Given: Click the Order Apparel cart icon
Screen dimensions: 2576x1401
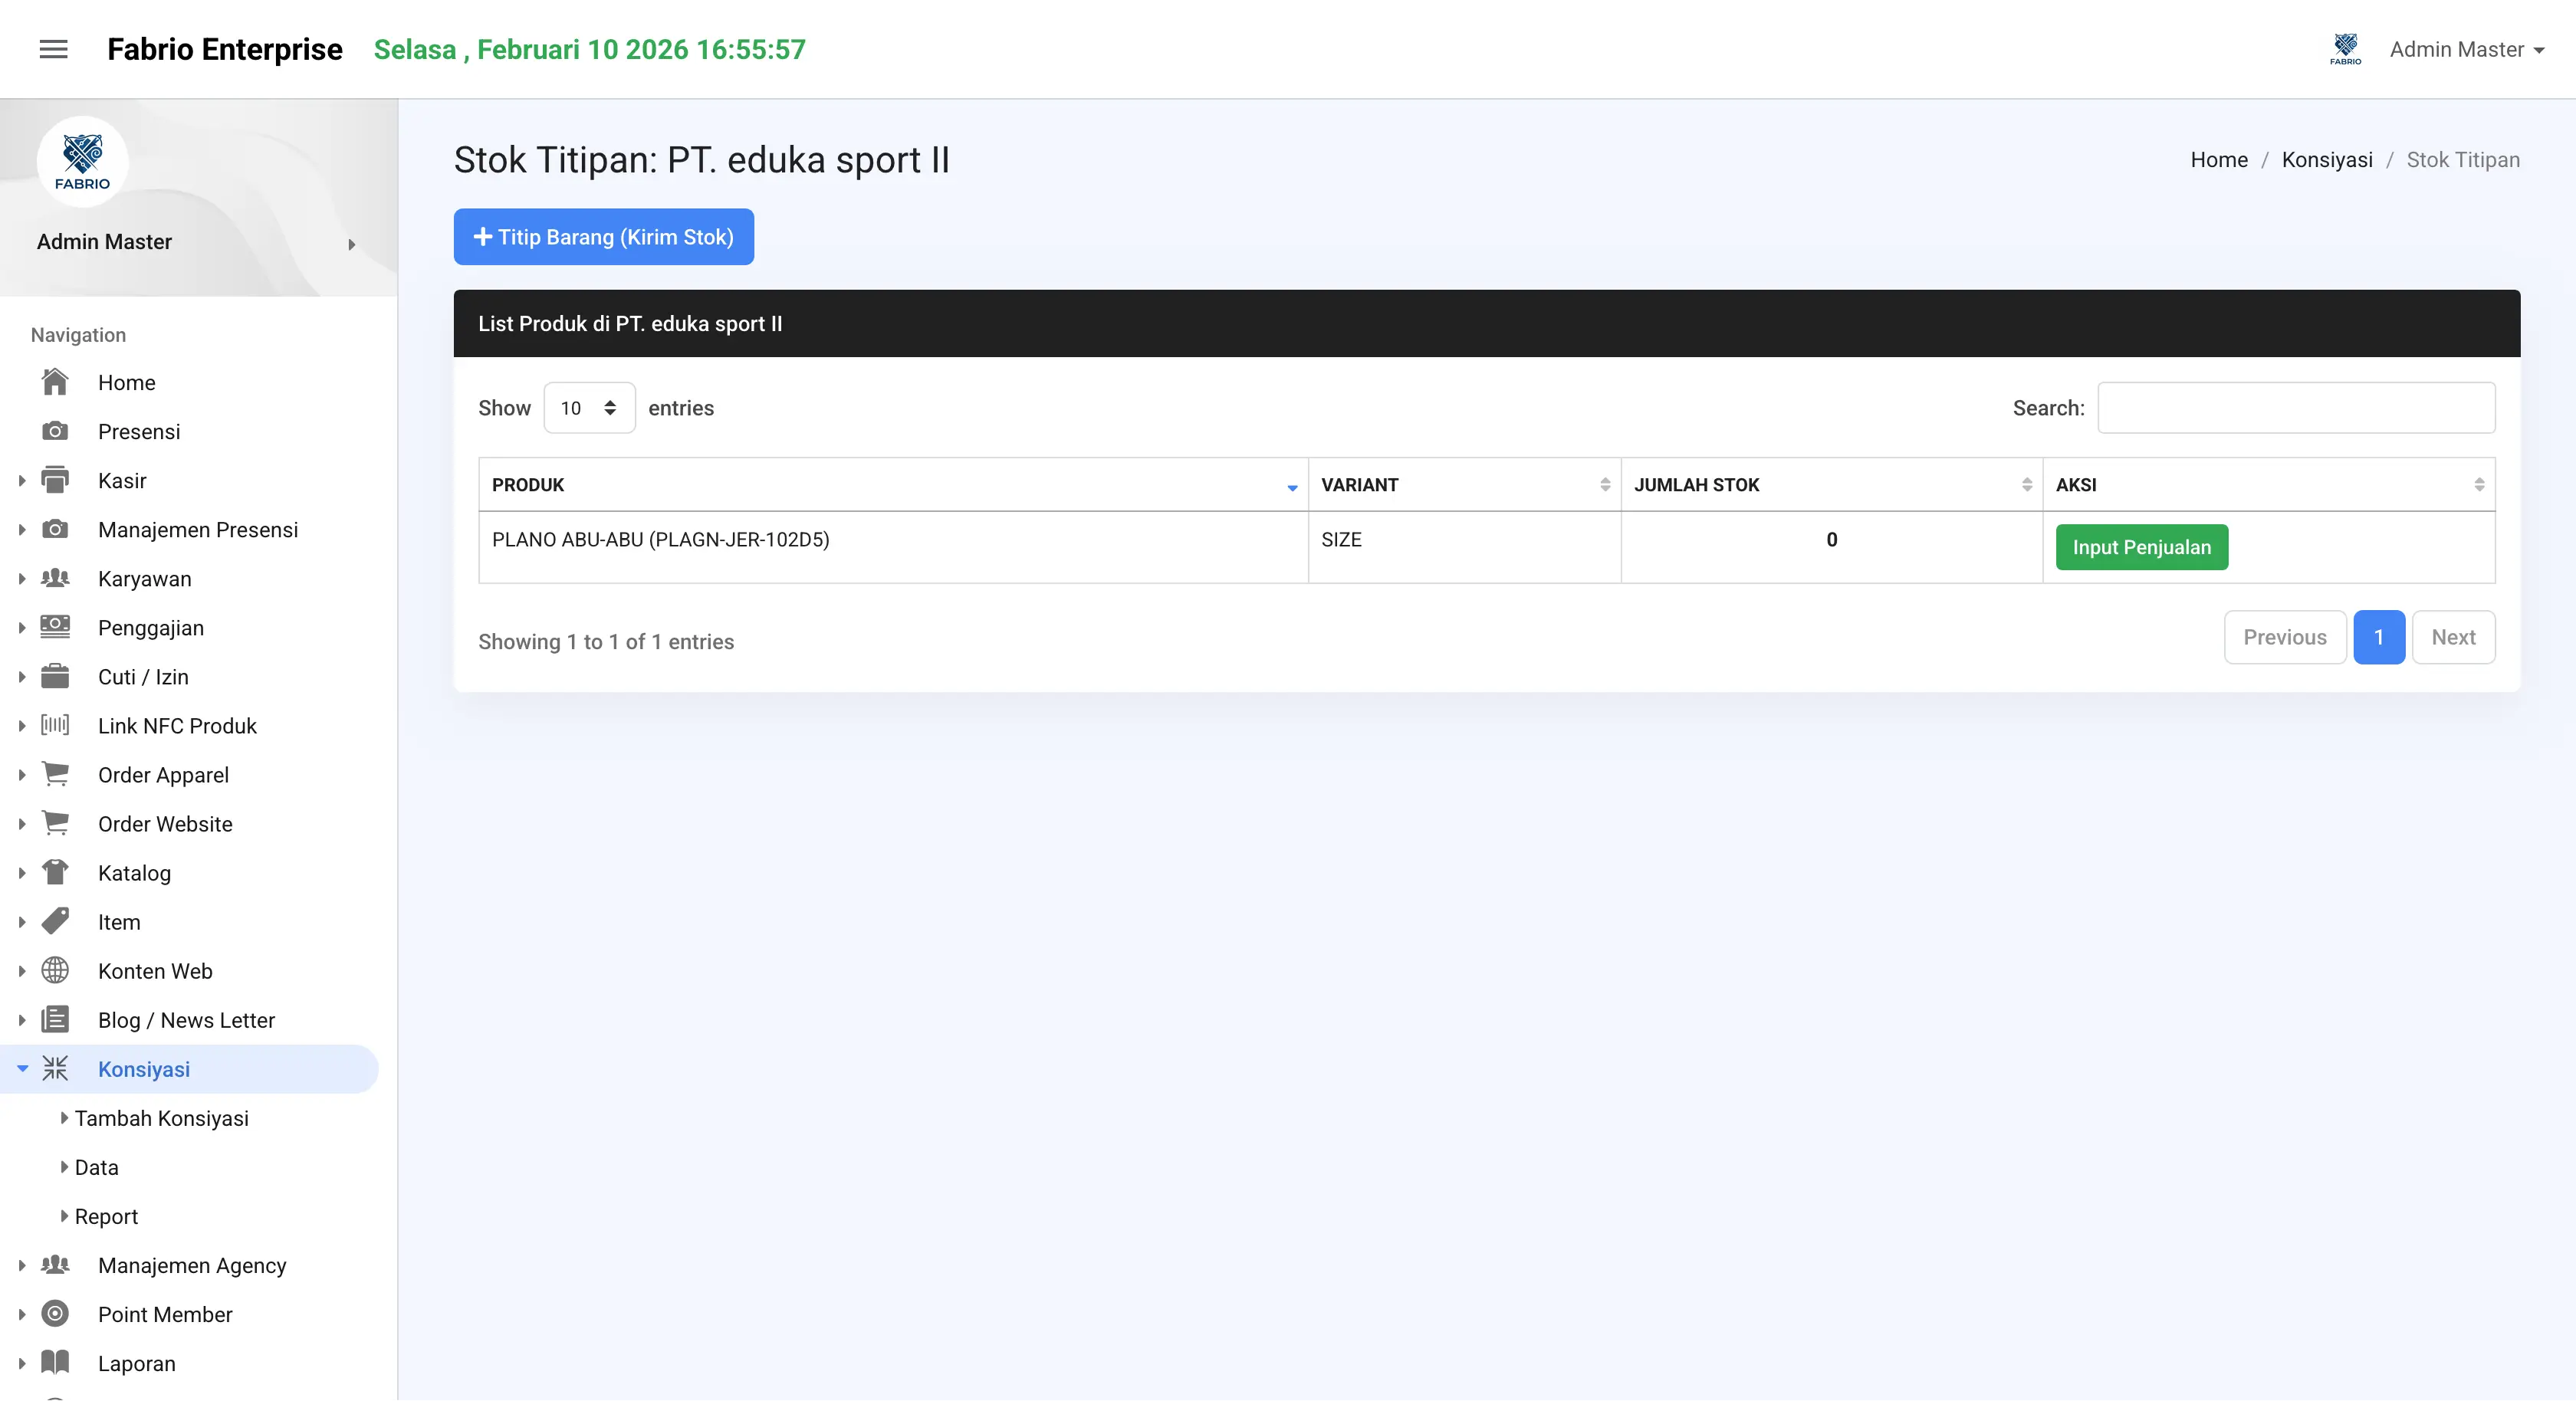Looking at the screenshot, I should [55, 774].
